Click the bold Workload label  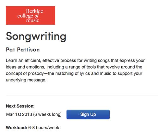coord(16,128)
